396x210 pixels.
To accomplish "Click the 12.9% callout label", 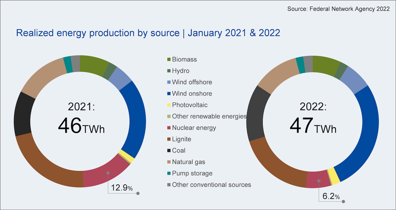I will (122, 188).
